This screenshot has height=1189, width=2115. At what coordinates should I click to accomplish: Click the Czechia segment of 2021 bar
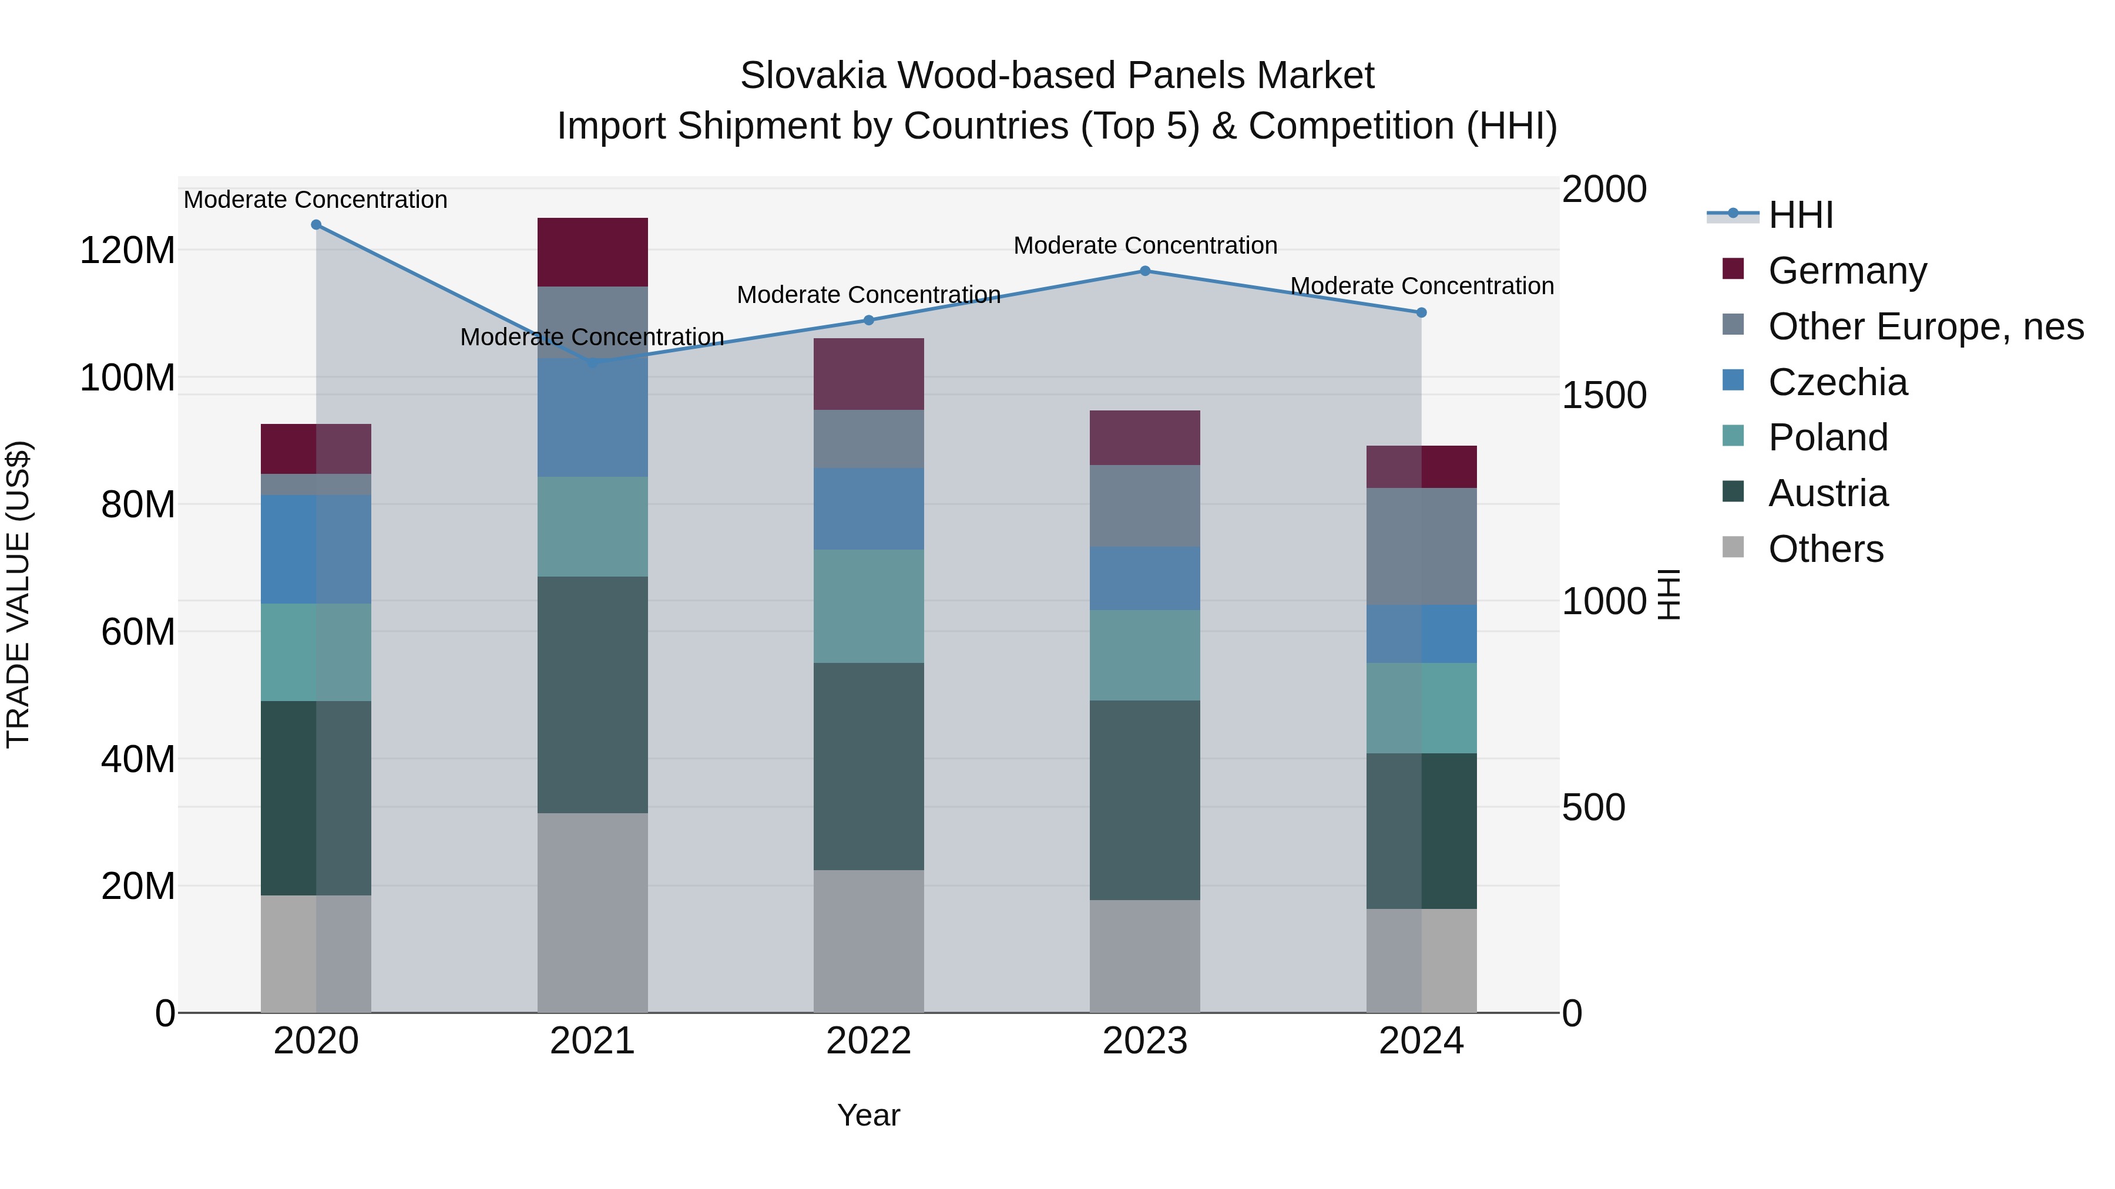(x=593, y=417)
